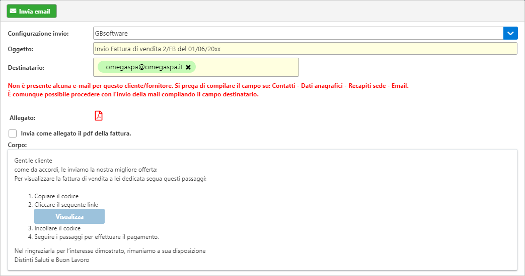Remove the omegaspa@omegaspa.it recipient with the X
The height and width of the screenshot is (276, 525).
(188, 67)
